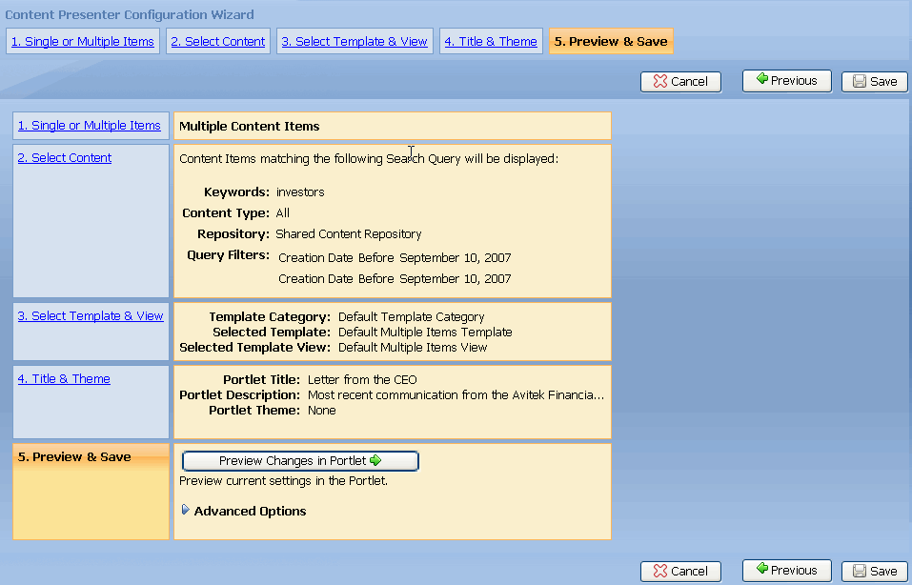912x585 pixels.
Task: Follow the 2. Select Content sidebar link
Action: click(x=64, y=157)
